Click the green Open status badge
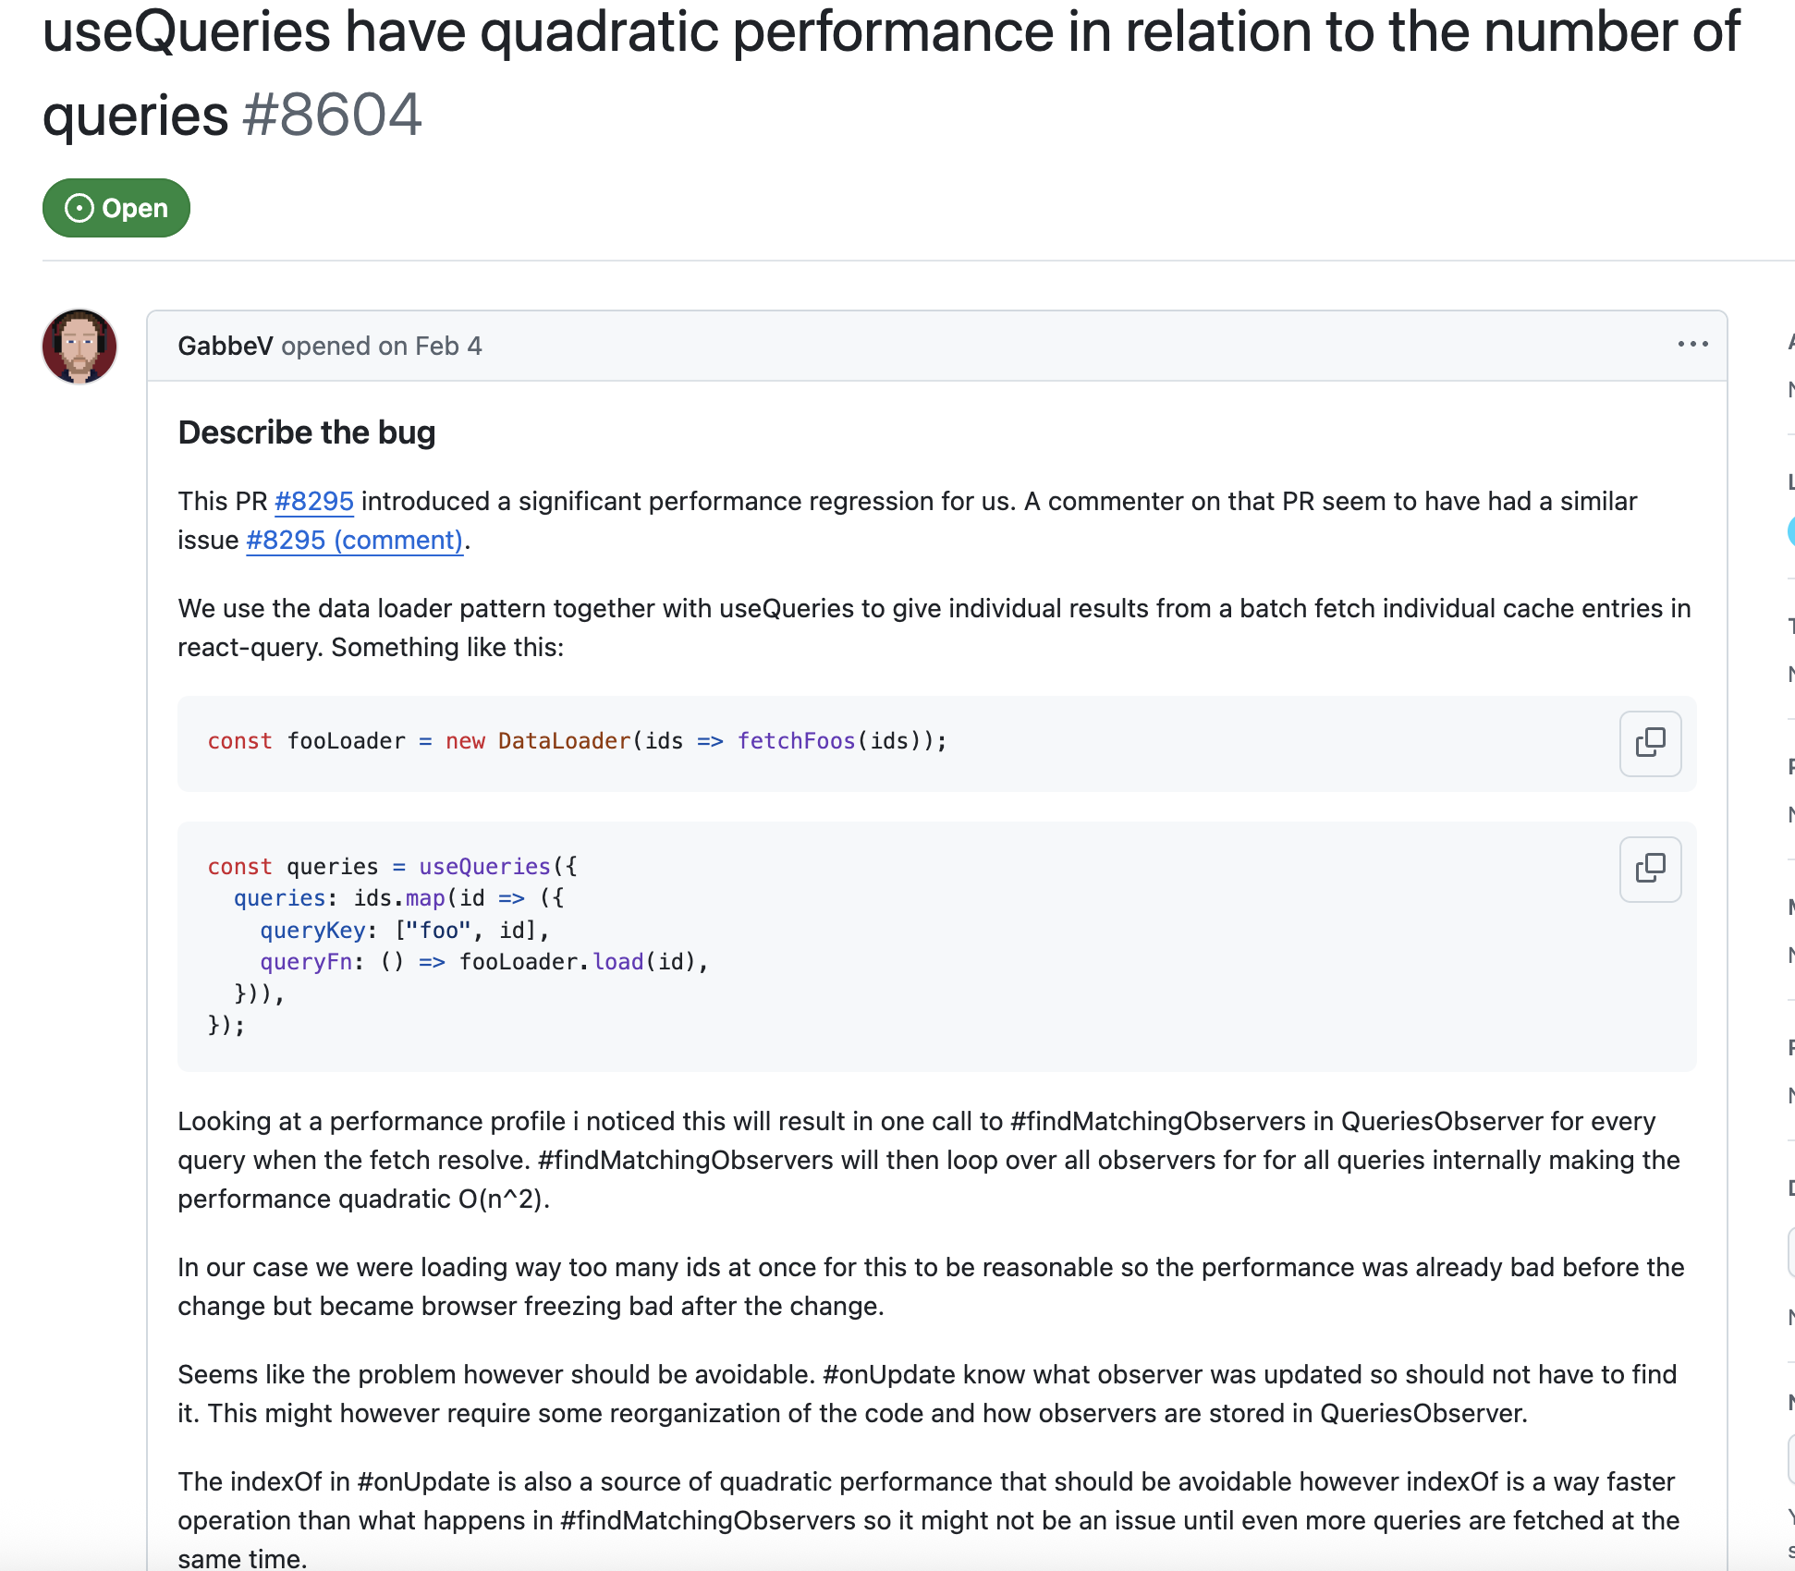 (x=116, y=208)
